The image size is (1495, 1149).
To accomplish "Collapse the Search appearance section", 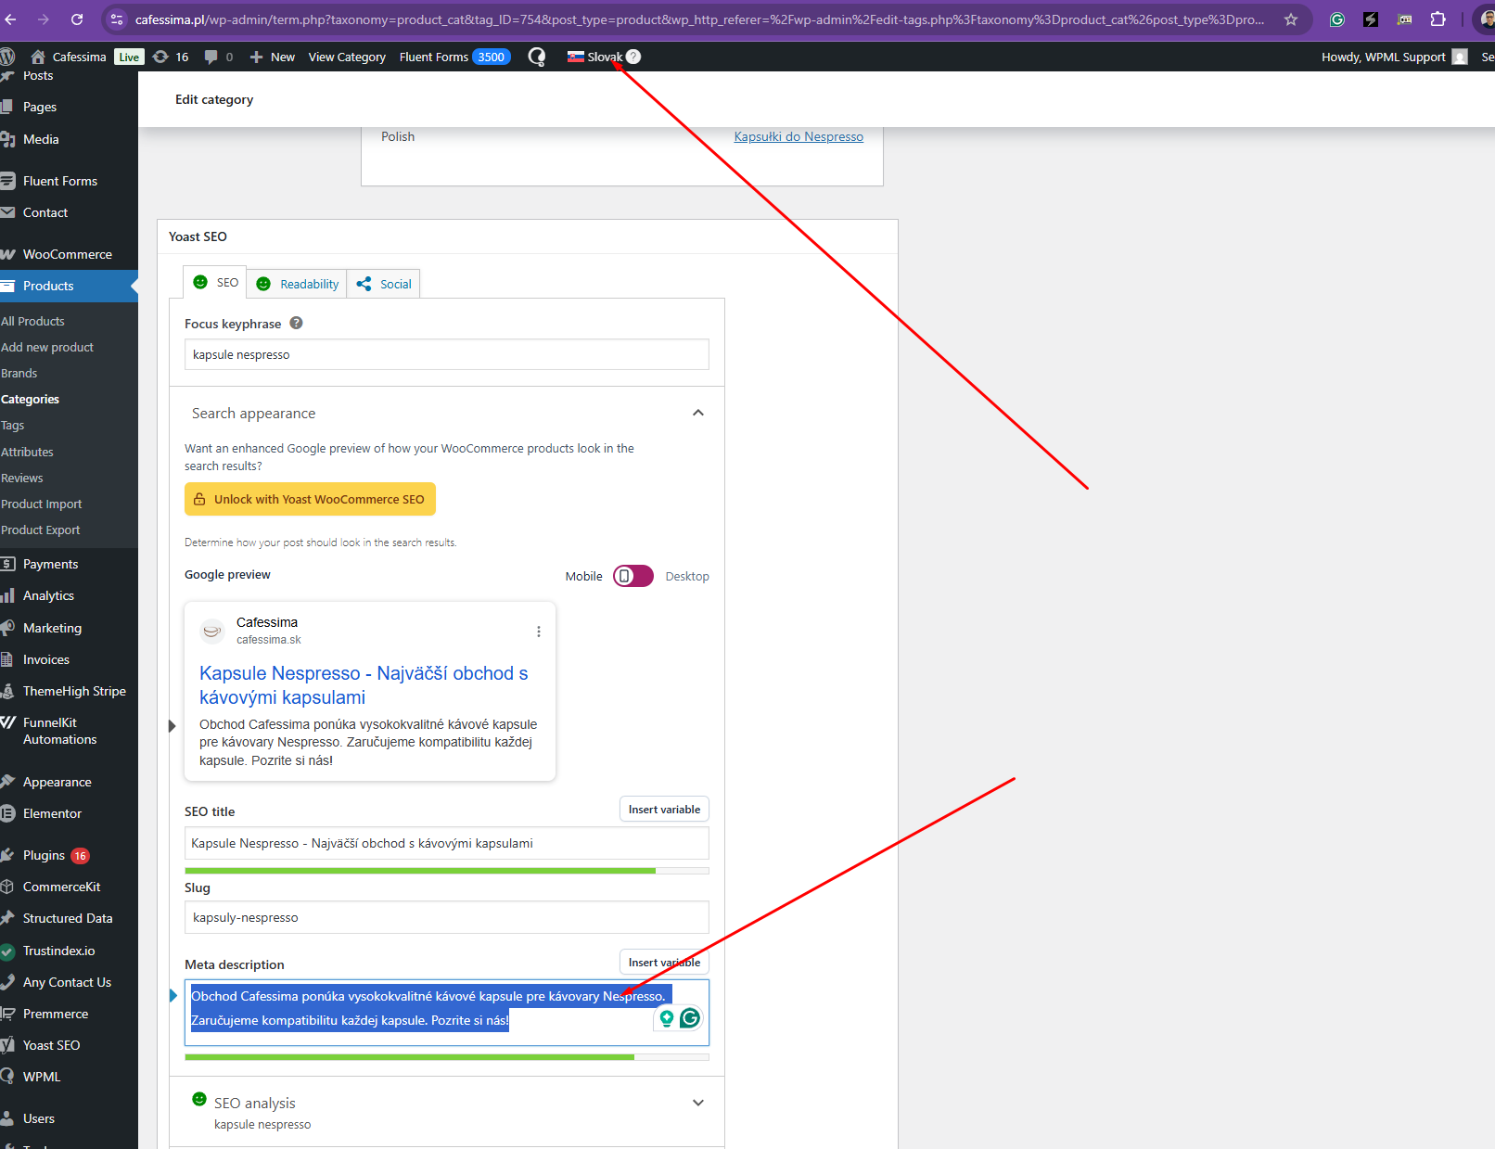I will click(x=697, y=413).
